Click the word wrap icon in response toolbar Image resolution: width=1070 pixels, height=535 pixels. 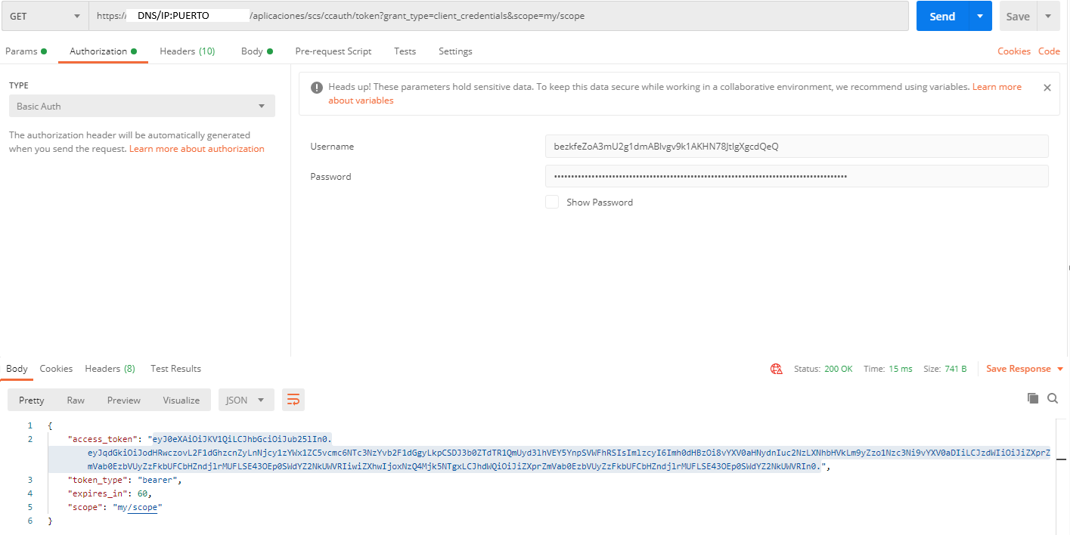tap(293, 400)
